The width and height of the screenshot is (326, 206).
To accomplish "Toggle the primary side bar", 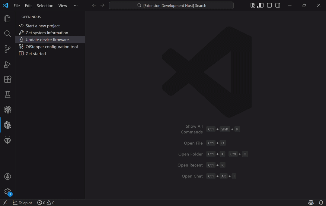I will [x=261, y=5].
